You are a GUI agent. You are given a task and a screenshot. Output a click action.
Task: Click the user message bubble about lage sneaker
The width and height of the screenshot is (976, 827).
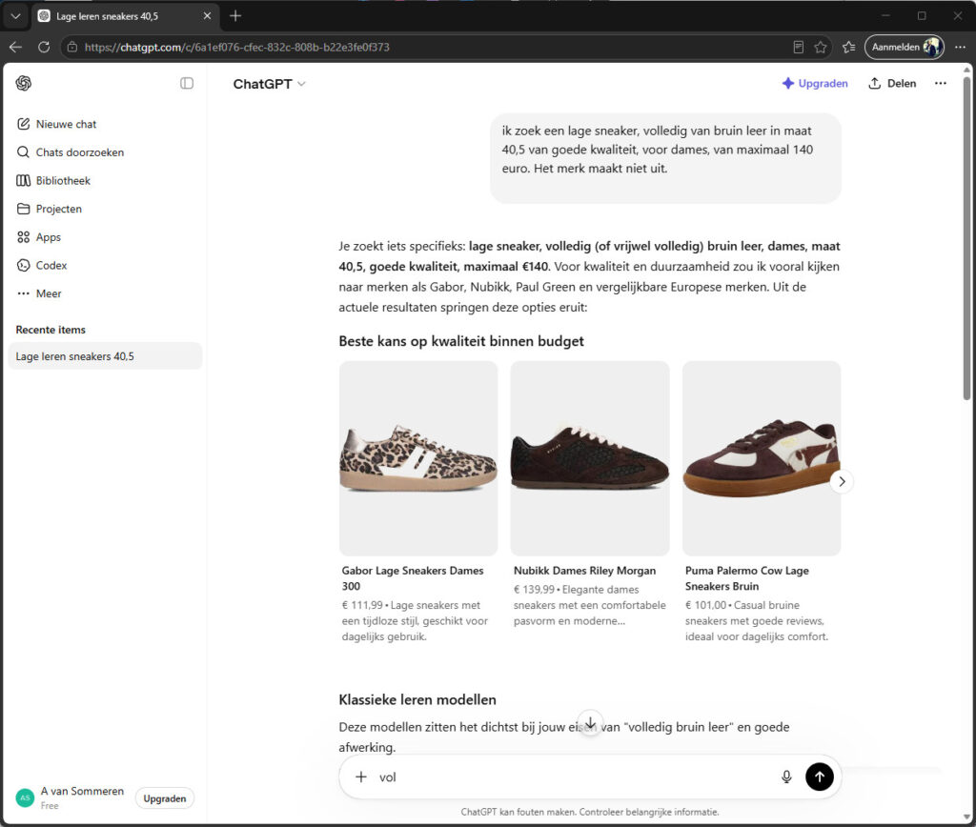(665, 158)
